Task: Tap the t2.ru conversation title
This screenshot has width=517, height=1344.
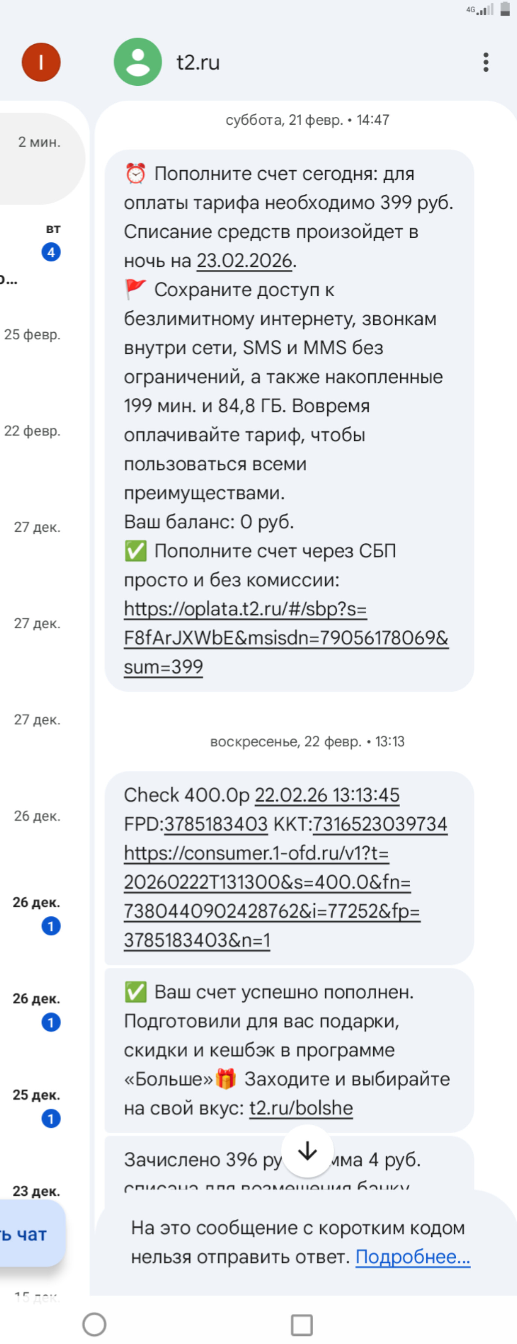Action: pyautogui.click(x=198, y=63)
